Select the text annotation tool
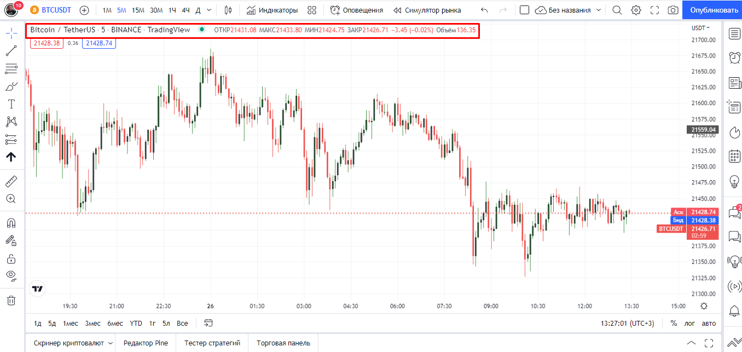 11,103
